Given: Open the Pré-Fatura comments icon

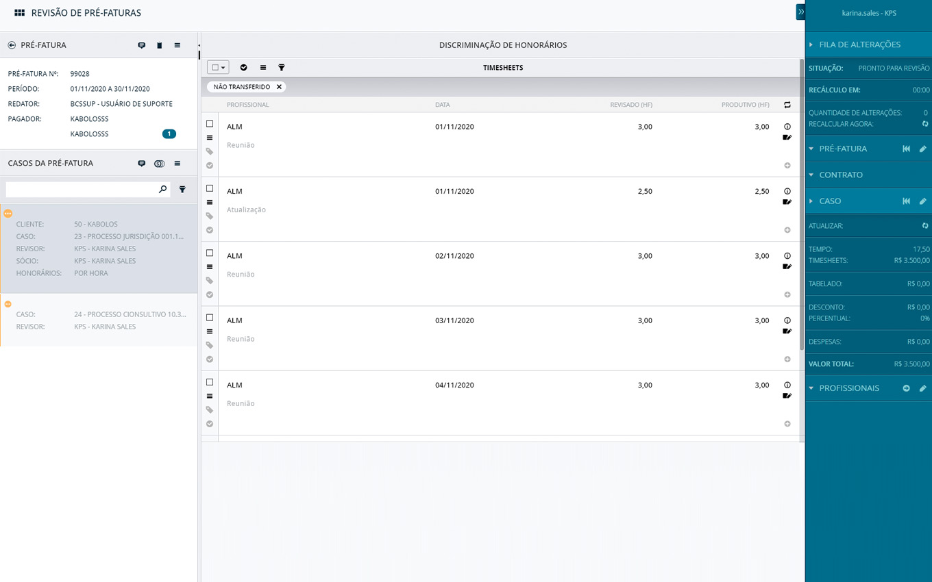Looking at the screenshot, I should tap(142, 45).
